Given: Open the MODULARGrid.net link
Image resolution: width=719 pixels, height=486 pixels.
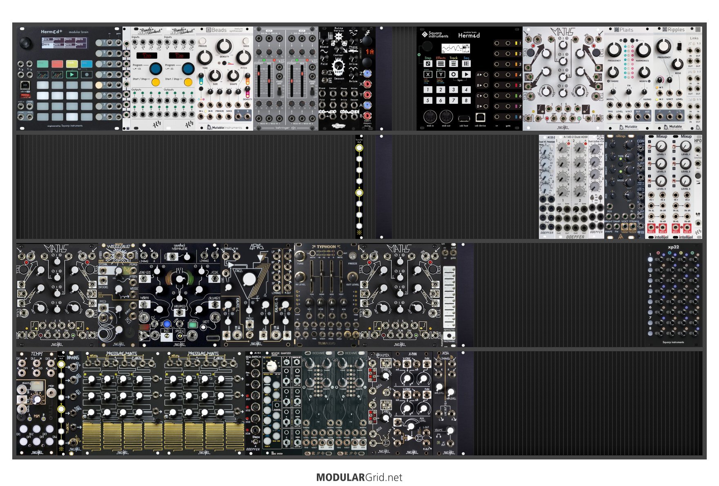Looking at the screenshot, I should click(359, 477).
